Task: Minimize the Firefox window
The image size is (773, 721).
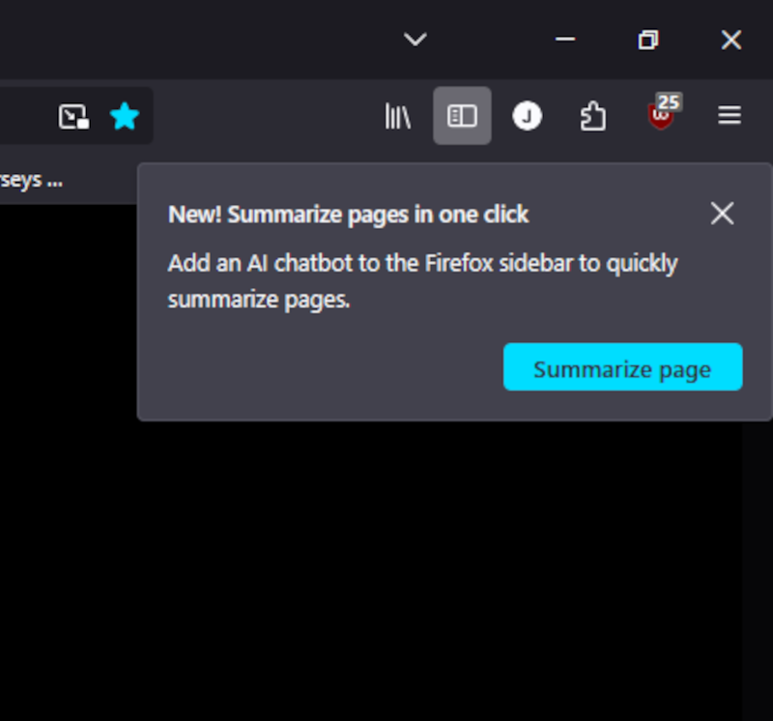Action: pyautogui.click(x=565, y=39)
